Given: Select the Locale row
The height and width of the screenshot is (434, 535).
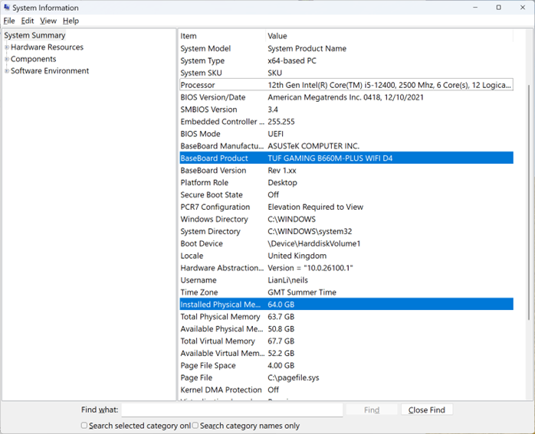Looking at the screenshot, I should [x=346, y=256].
